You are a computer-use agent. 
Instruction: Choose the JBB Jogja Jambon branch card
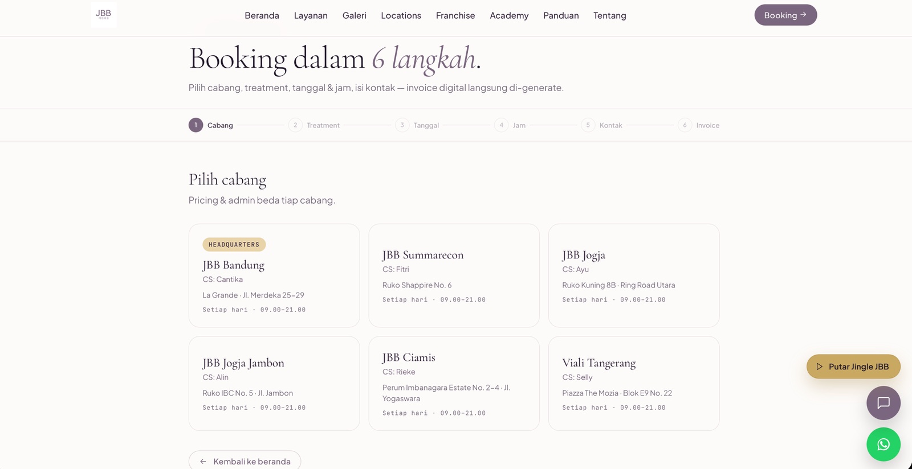[274, 384]
